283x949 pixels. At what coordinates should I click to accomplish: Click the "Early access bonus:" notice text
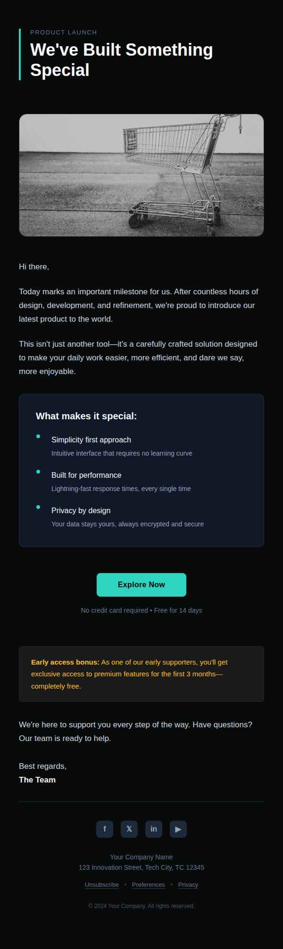tap(66, 662)
